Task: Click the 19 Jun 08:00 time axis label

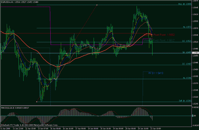Action: click(x=118, y=128)
